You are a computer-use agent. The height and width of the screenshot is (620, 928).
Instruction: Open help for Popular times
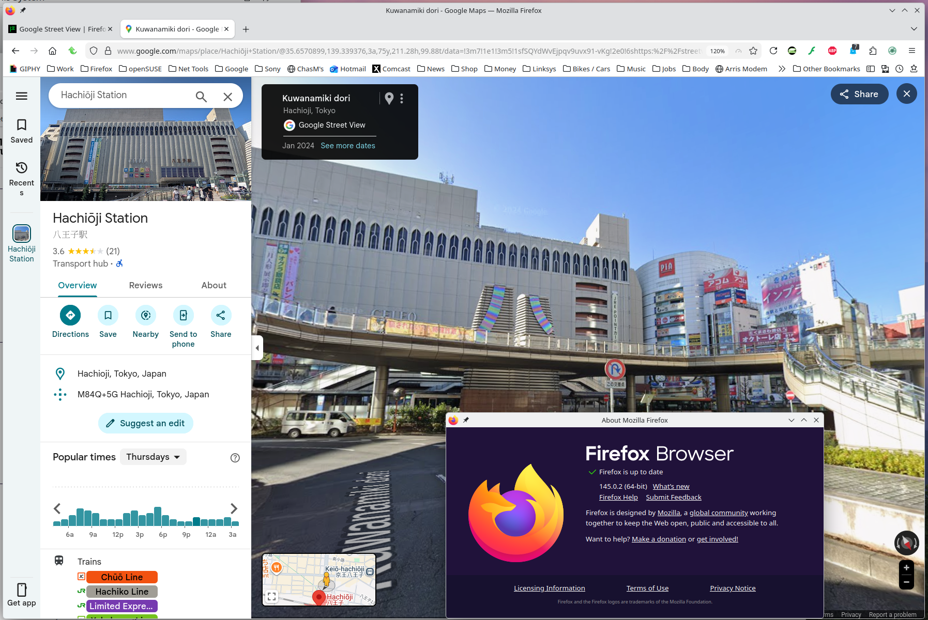235,458
